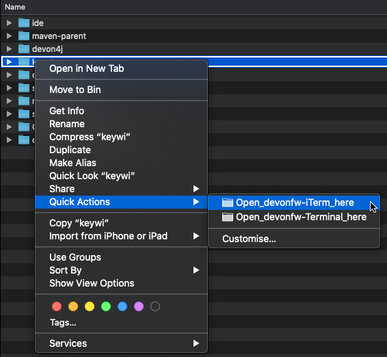
Task: Expand the selected keywi folder triangle
Action: coord(9,62)
